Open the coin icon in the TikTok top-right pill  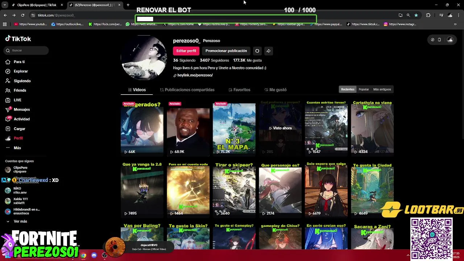point(432,40)
